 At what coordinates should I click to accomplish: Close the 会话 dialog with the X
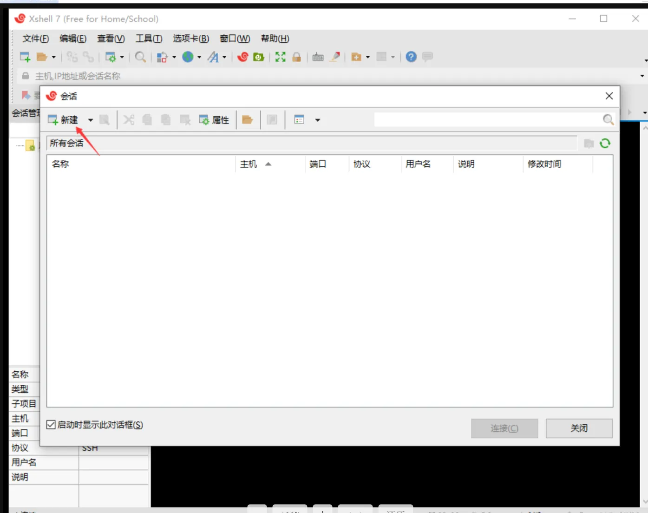click(609, 96)
